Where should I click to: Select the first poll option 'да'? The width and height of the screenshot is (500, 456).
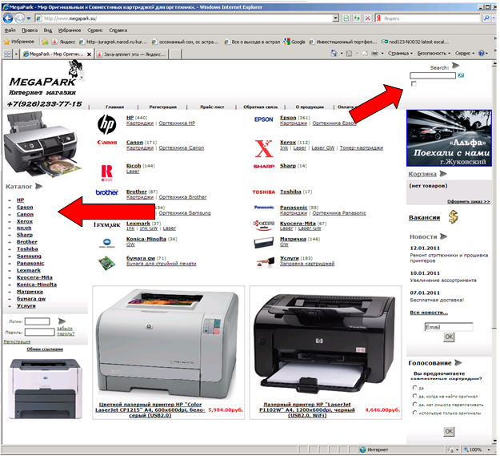(415, 388)
